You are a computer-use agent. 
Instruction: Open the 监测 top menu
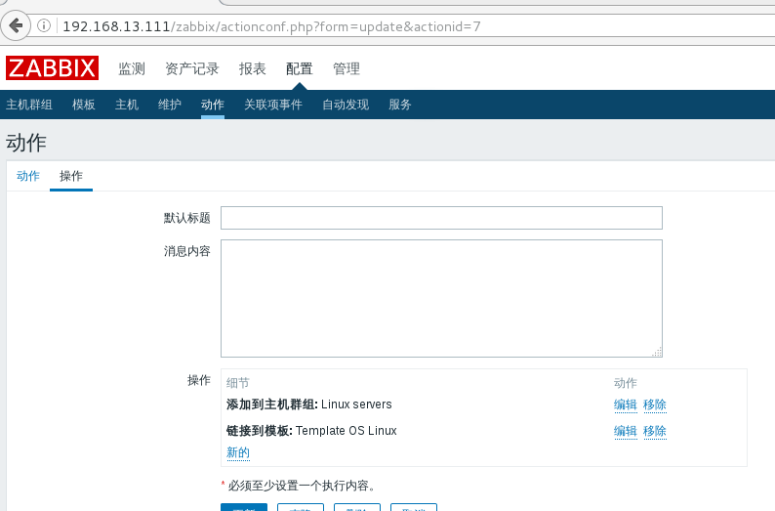click(132, 68)
